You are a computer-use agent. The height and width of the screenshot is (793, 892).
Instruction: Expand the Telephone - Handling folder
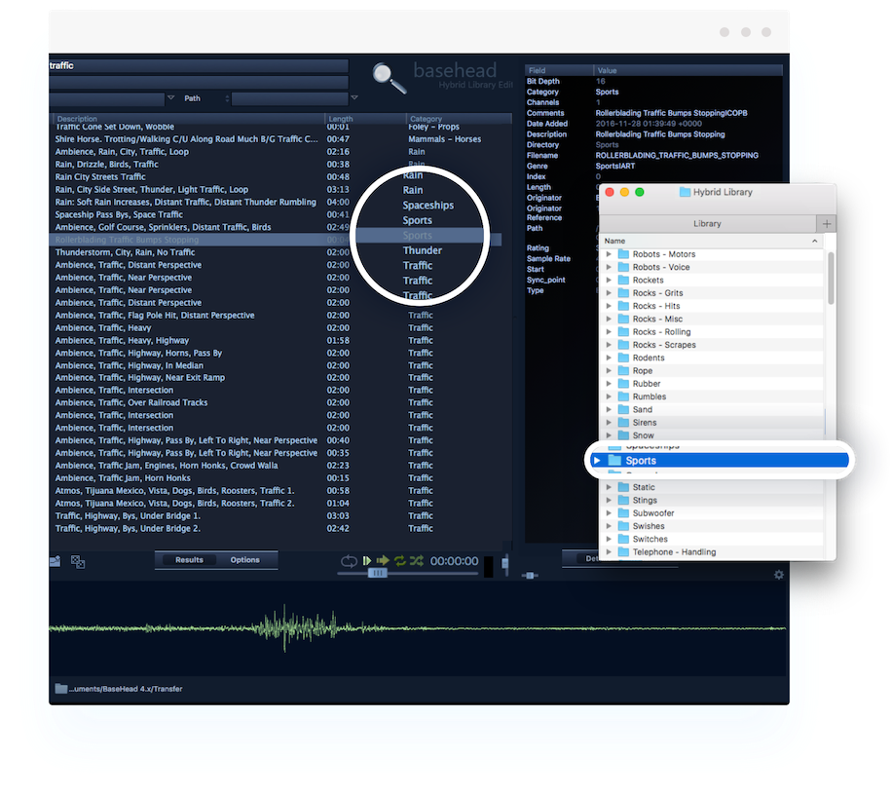pos(609,552)
